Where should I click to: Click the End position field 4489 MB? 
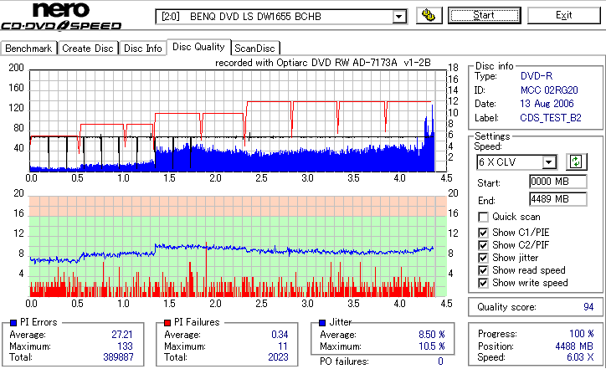click(557, 199)
